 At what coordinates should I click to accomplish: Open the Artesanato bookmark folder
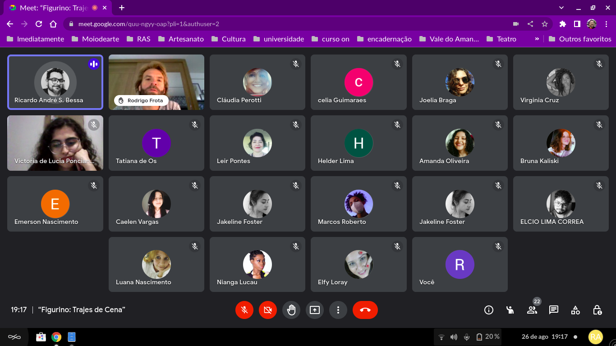181,39
